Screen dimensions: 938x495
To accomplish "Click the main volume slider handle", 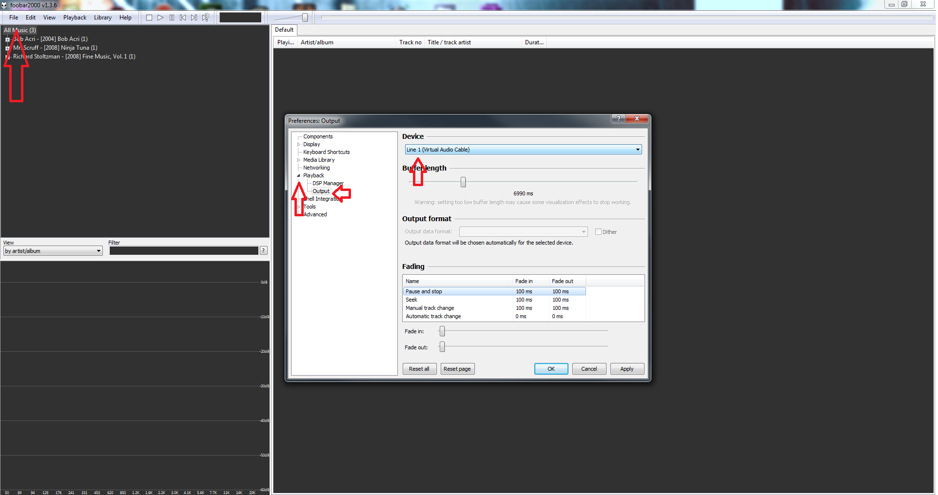I will [305, 18].
